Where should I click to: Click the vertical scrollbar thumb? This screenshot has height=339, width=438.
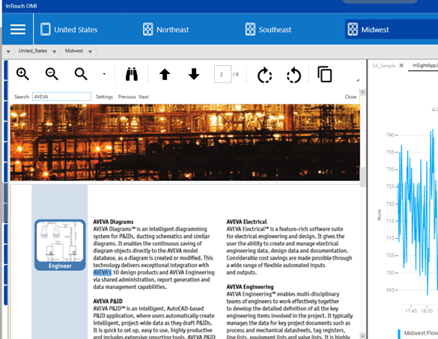pos(362,177)
